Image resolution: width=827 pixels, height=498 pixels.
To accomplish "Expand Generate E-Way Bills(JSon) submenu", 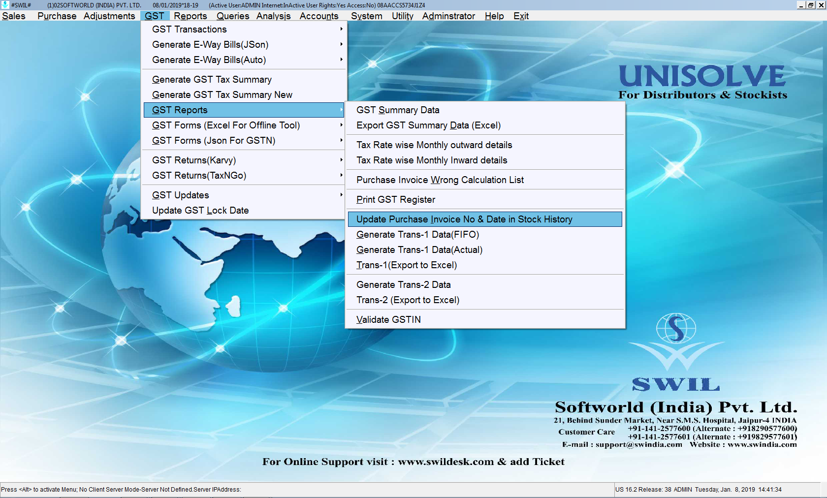I will [245, 45].
